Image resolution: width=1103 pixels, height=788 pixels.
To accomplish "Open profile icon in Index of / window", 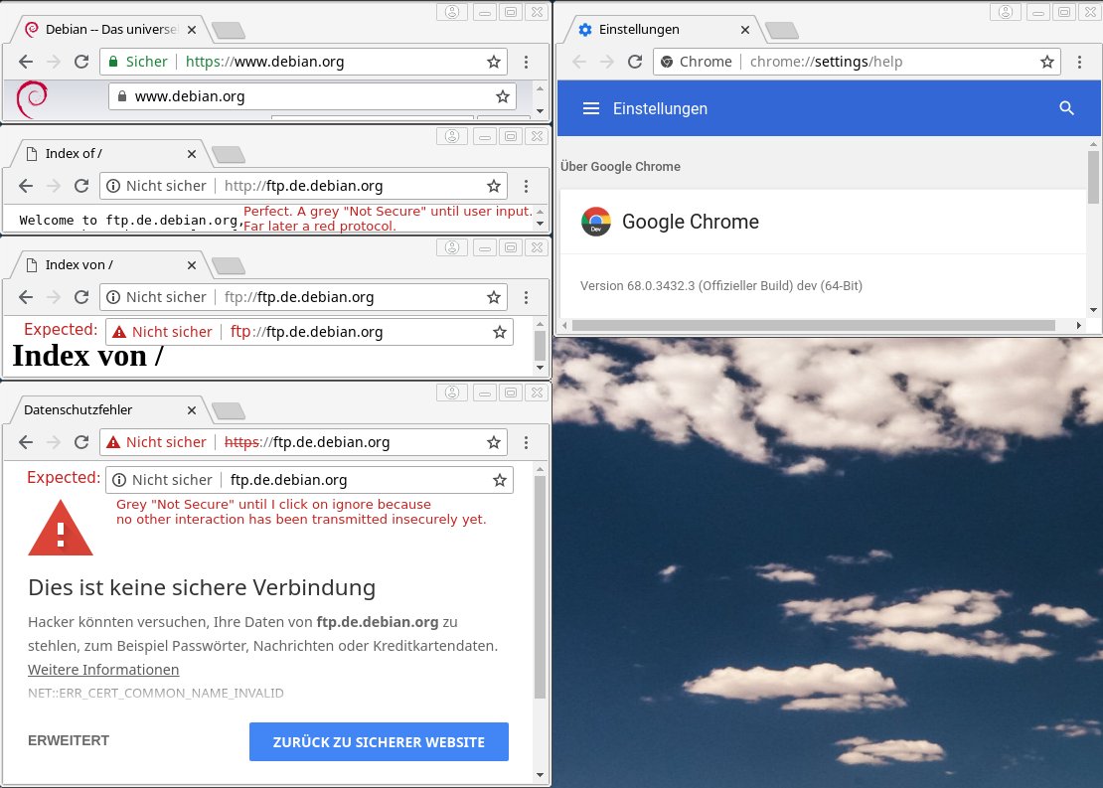I will [x=452, y=136].
